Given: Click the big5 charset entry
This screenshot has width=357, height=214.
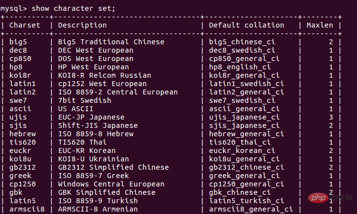Looking at the screenshot, I should [18, 42].
